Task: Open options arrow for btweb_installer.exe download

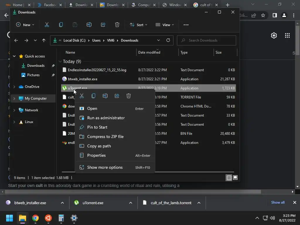Action: click(x=62, y=203)
